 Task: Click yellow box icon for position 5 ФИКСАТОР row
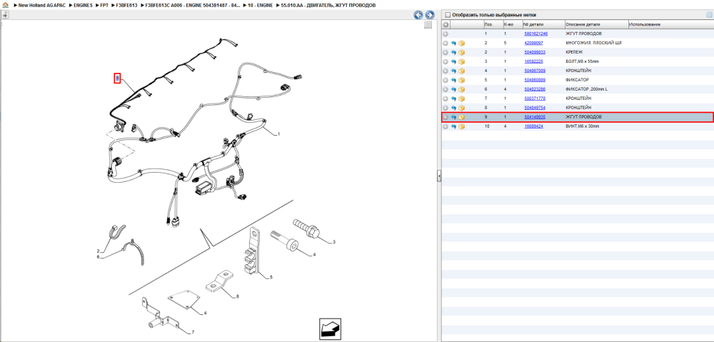[x=462, y=80]
